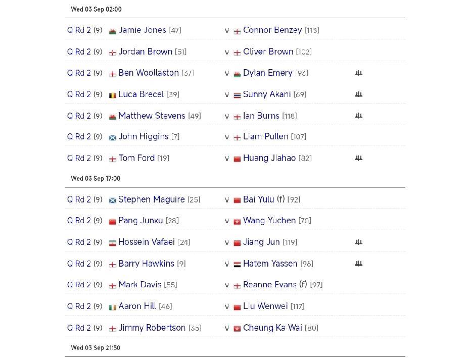
Task: Click the Iranian flag next to Hossein Vafaei
Action: click(113, 243)
